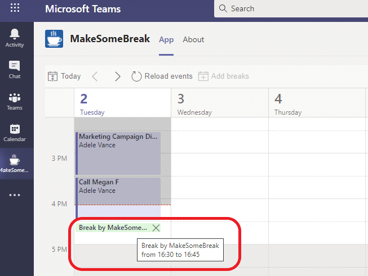The image size is (368, 276).
Task: Jump to Today in the calendar
Action: point(64,76)
